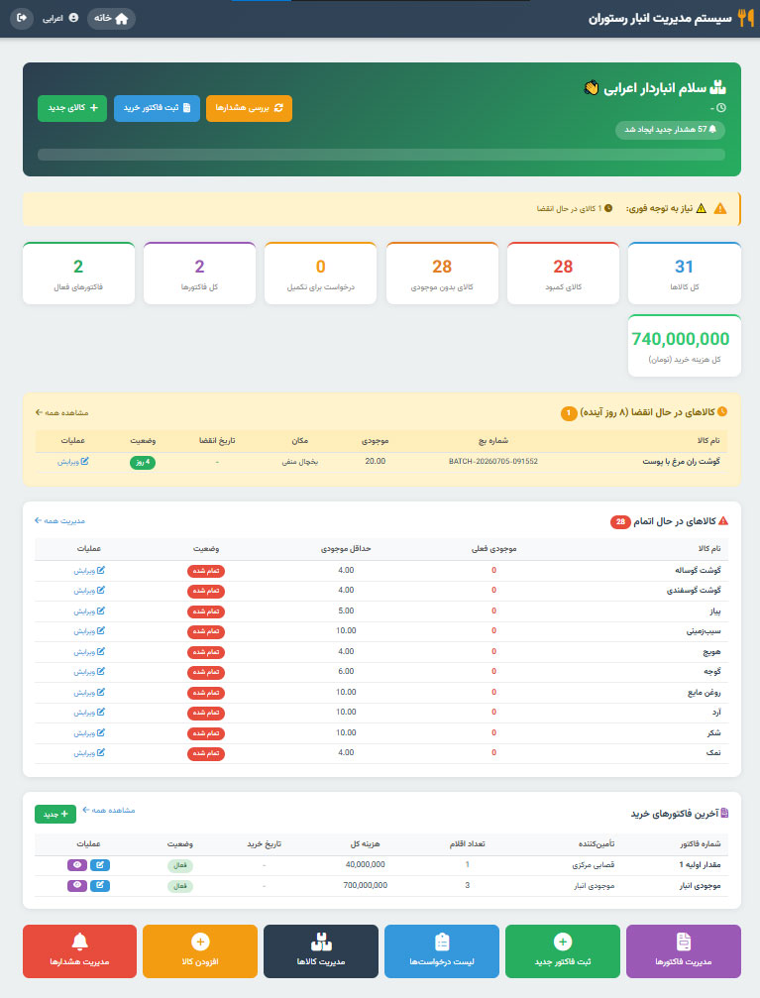The width and height of the screenshot is (760, 998).
Task: Open مدیریت کالاها dark tile
Action: tap(321, 951)
